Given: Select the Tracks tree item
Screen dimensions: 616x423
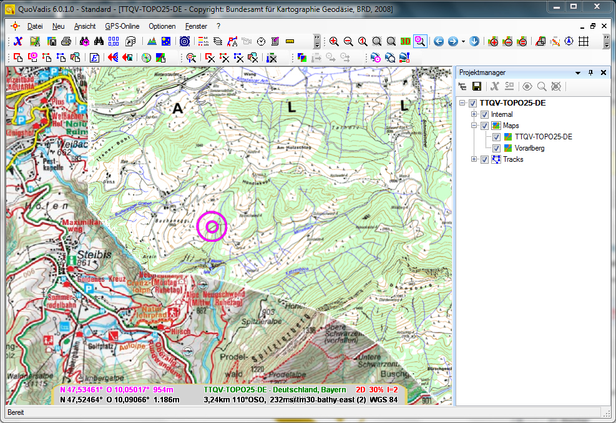Looking at the screenshot, I should 513,159.
